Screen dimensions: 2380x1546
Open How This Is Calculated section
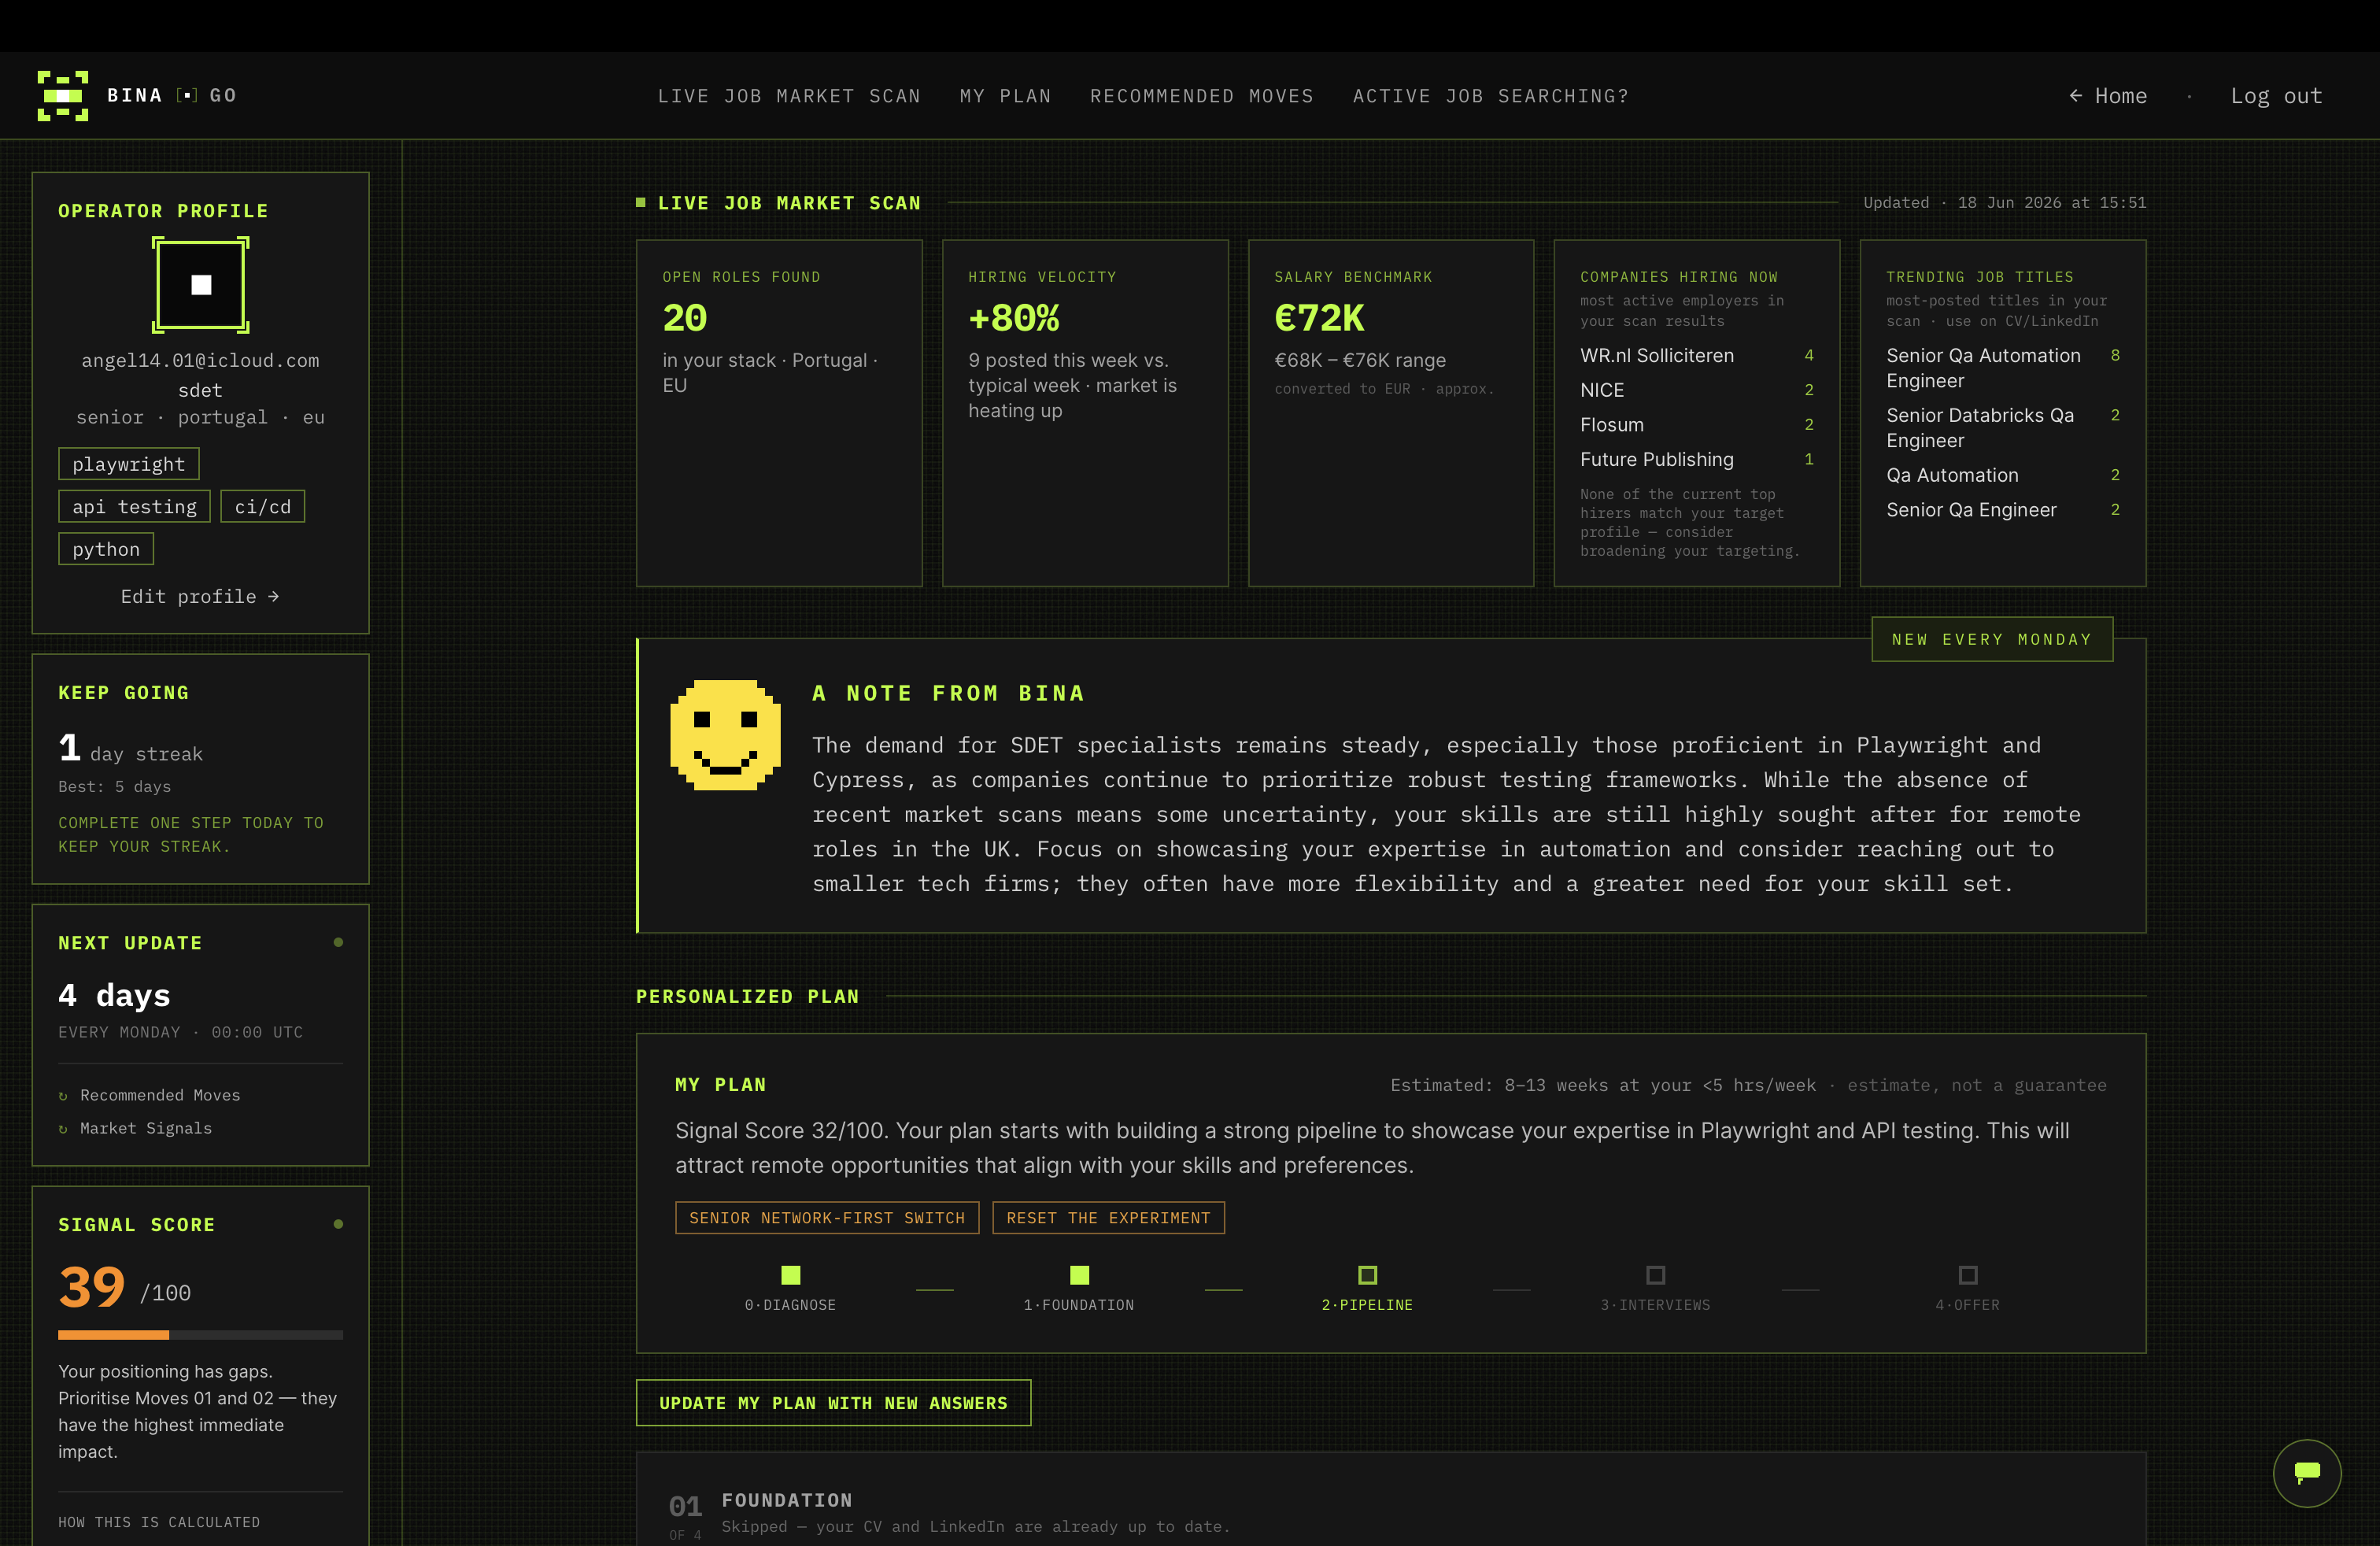159,1522
